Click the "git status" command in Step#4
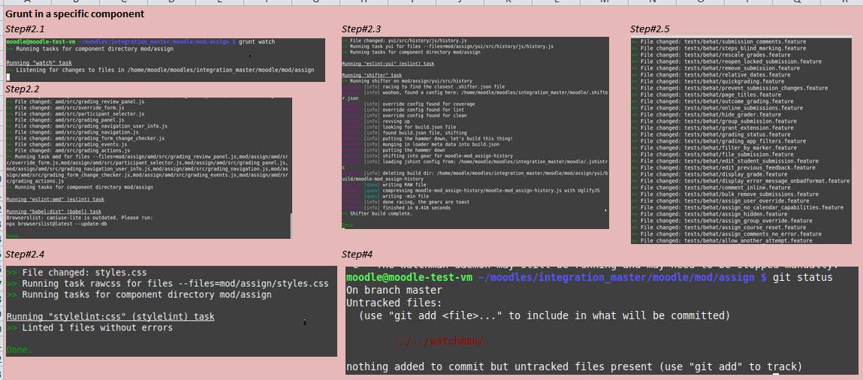The image size is (863, 380). [x=803, y=278]
